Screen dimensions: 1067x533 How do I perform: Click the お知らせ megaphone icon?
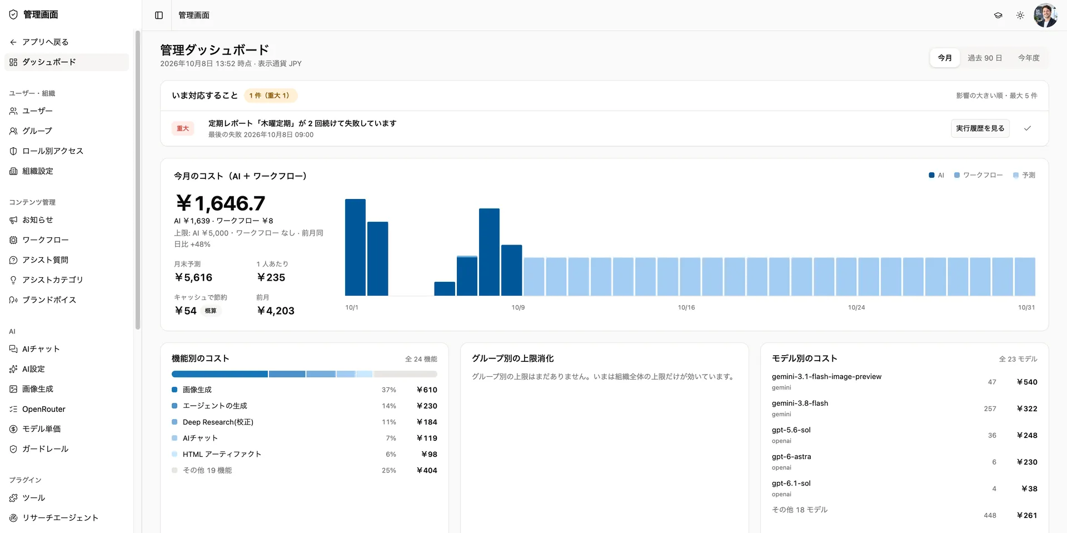[x=13, y=220]
